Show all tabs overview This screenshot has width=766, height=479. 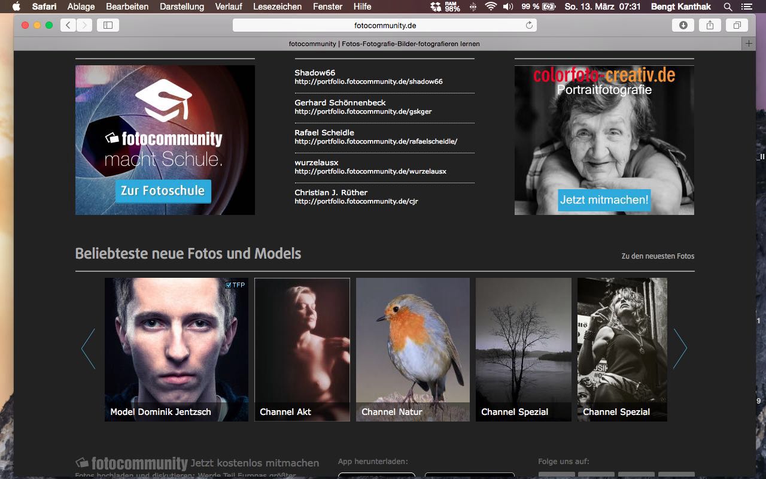pyautogui.click(x=737, y=25)
